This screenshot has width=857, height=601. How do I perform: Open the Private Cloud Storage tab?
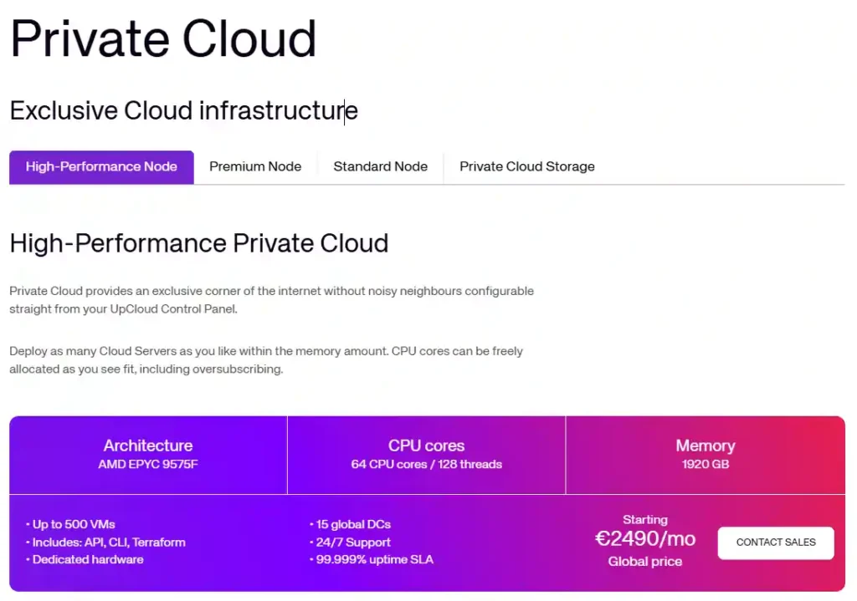pyautogui.click(x=526, y=166)
